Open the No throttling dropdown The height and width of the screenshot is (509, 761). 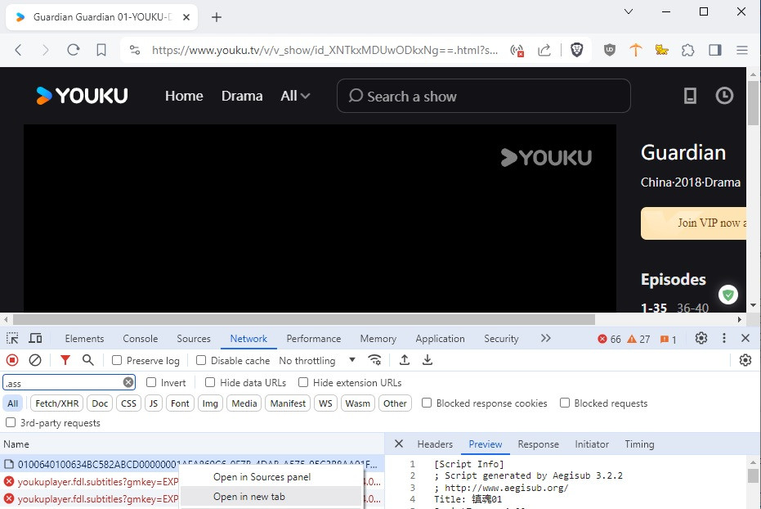click(317, 360)
